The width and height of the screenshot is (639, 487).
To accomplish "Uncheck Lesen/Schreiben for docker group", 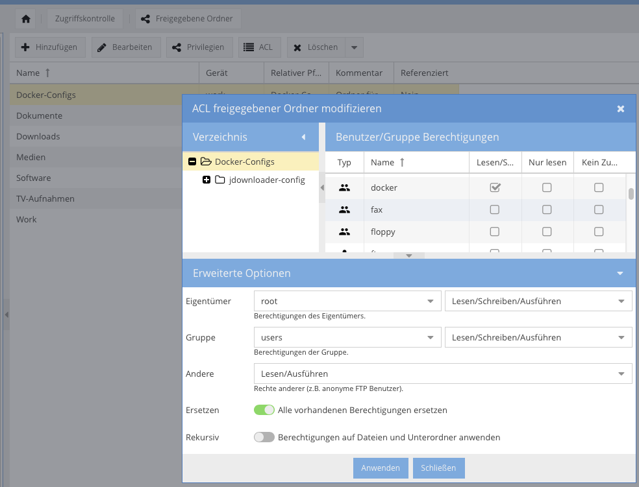I will tap(495, 187).
